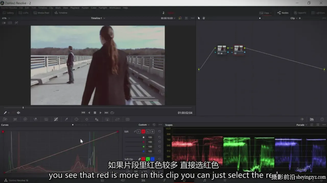This screenshot has height=183, width=327.
Task: Open the timecode 00:00:10:03 dropdown
Action: tap(168, 18)
